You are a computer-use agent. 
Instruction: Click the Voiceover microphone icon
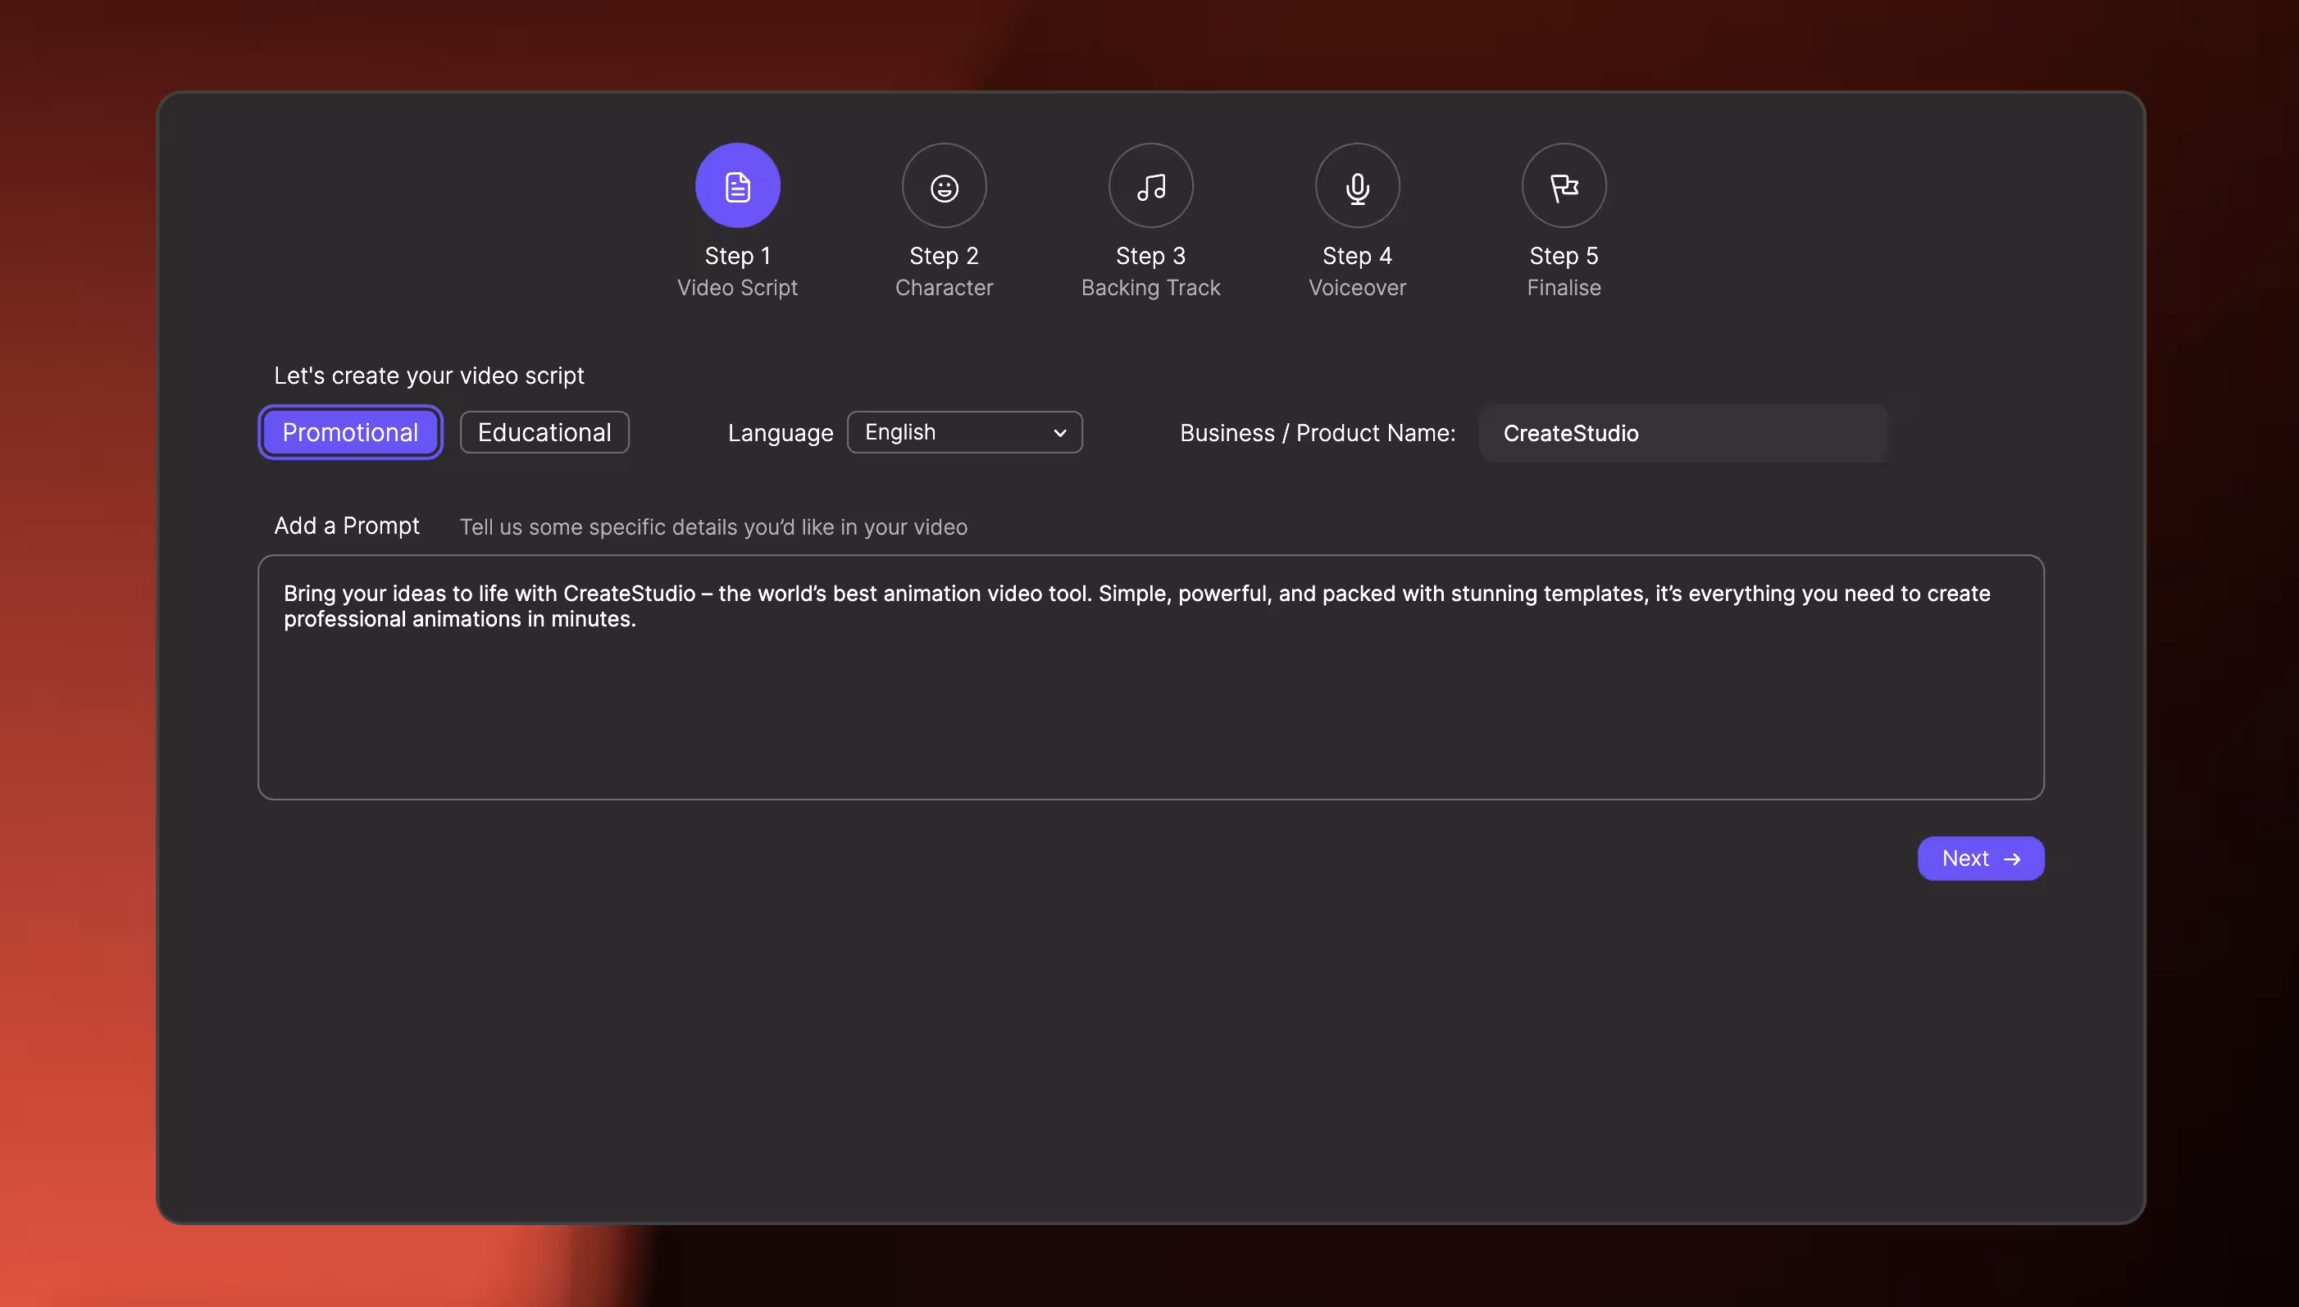coord(1357,187)
